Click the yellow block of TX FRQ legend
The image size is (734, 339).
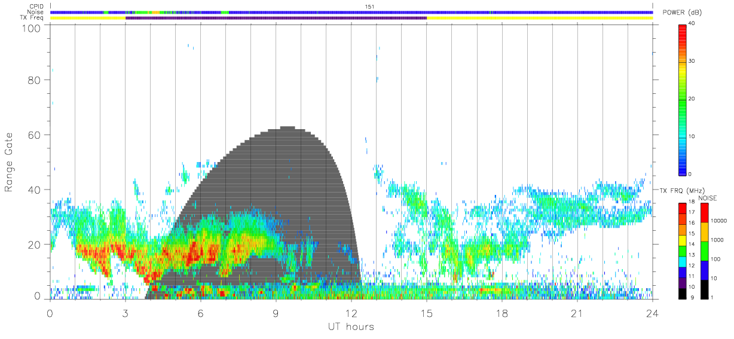coord(682,240)
